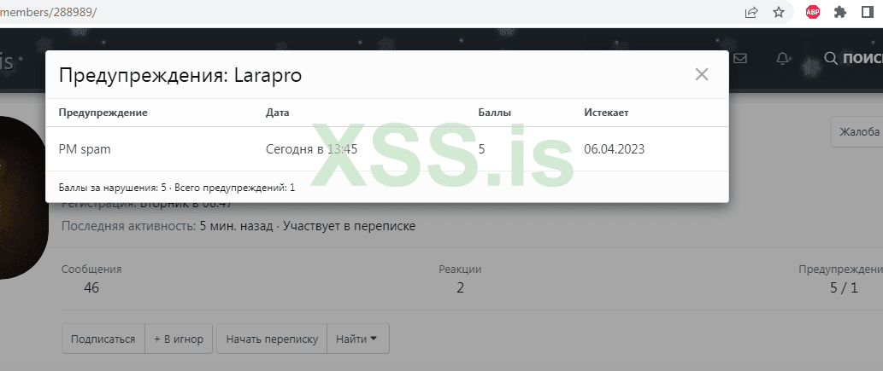Click the expiry date 06.04.2023

(615, 149)
